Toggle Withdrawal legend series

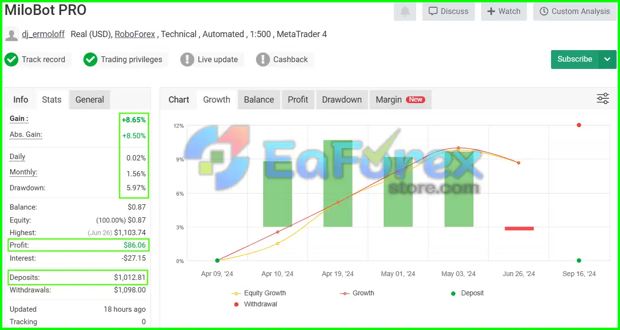[x=255, y=304]
